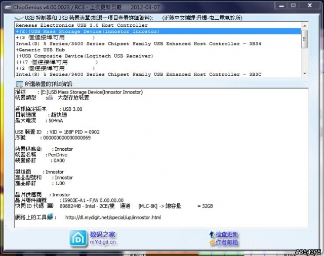
Task: Click the 超快速 current speed value
Action: 59,115
